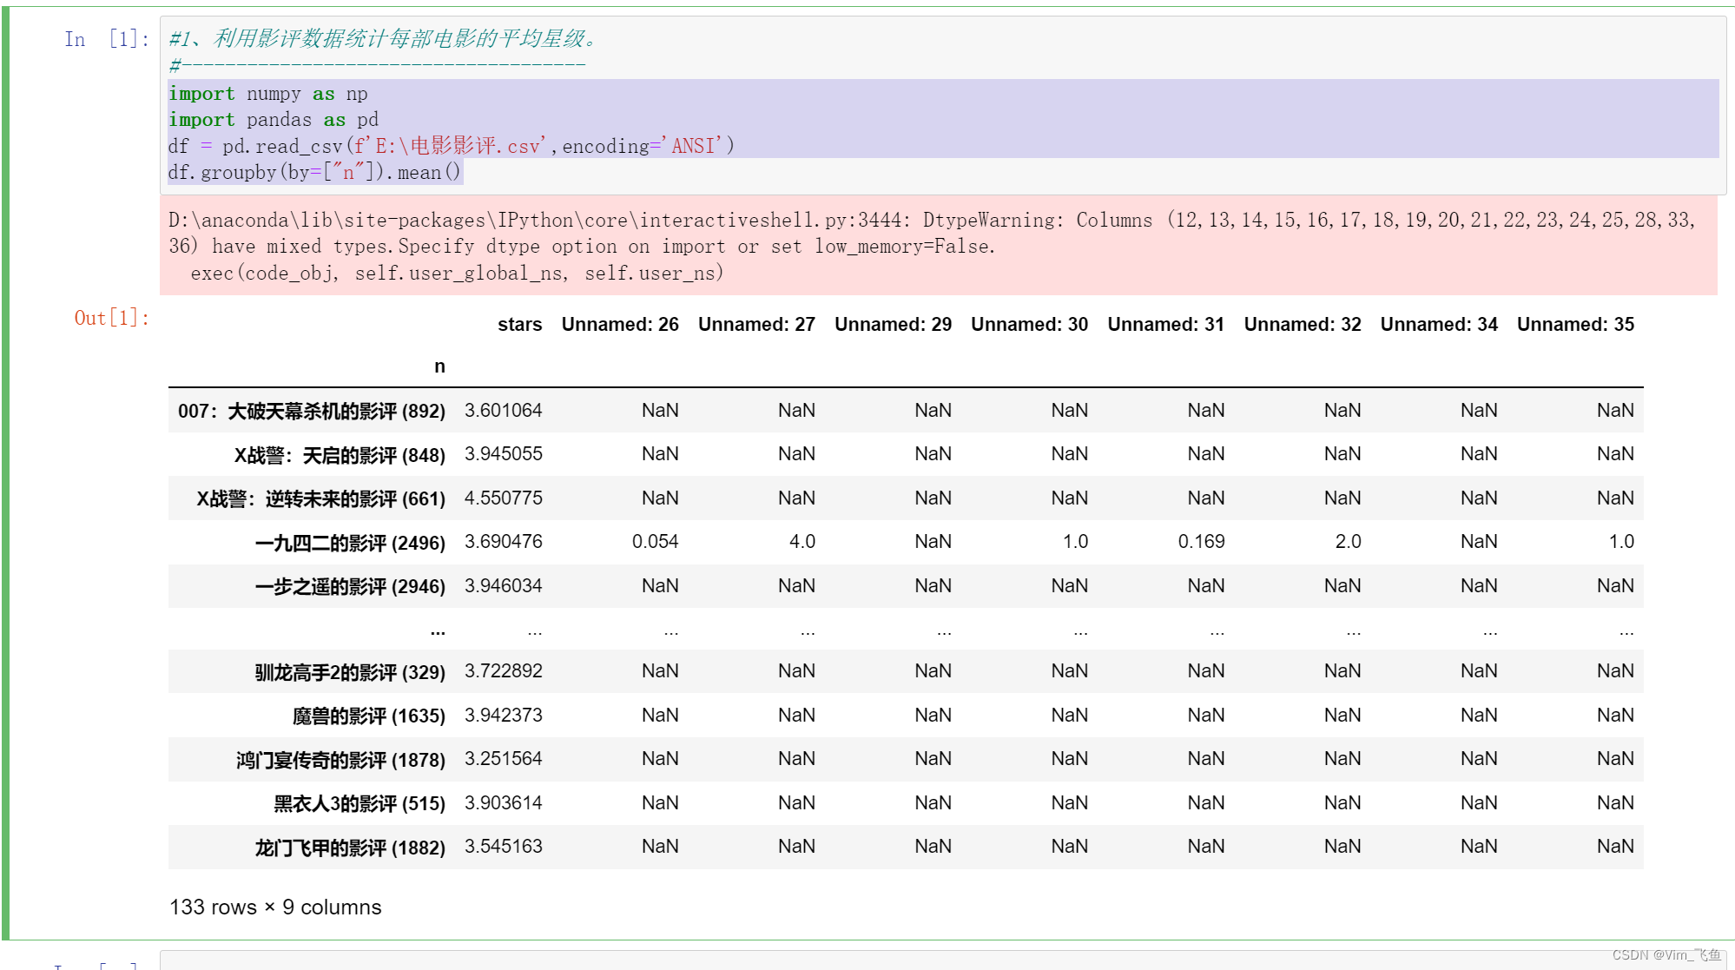The height and width of the screenshot is (970, 1735).
Task: Select the row 魔兽的影评 (1635)
Action: (x=906, y=716)
